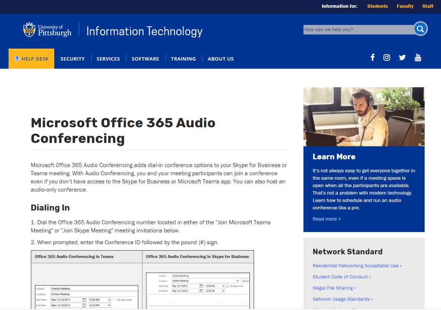Click the Help Desk question mark icon
The height and width of the screenshot is (310, 441).
pos(16,58)
